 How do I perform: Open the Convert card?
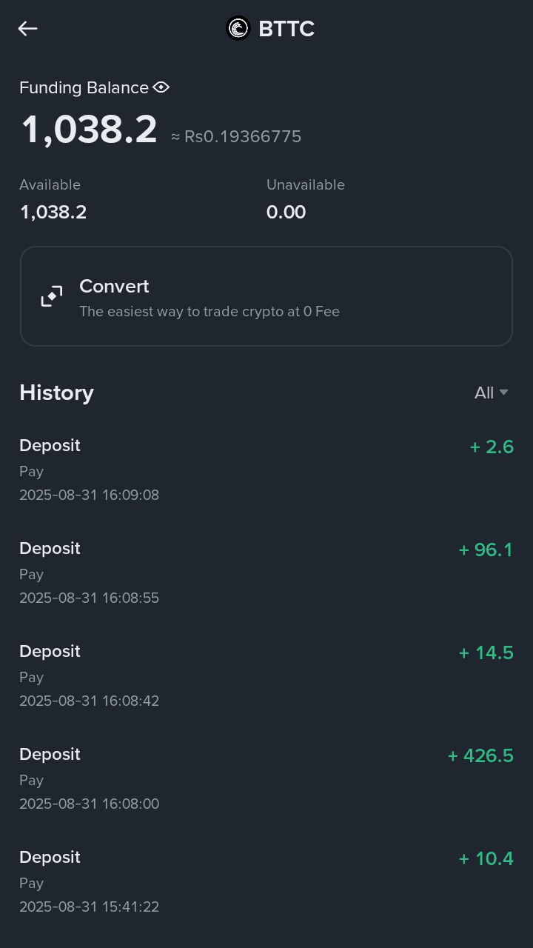click(x=266, y=296)
